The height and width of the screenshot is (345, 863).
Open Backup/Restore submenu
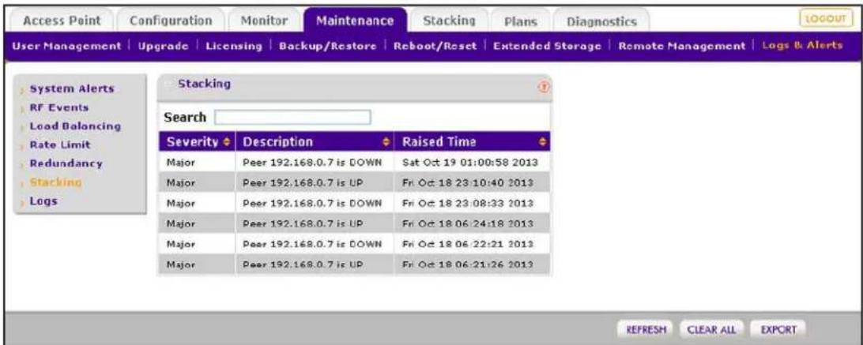327,44
